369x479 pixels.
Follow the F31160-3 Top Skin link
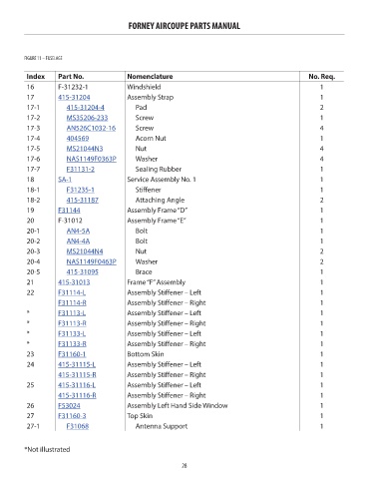pyautogui.click(x=72, y=416)
